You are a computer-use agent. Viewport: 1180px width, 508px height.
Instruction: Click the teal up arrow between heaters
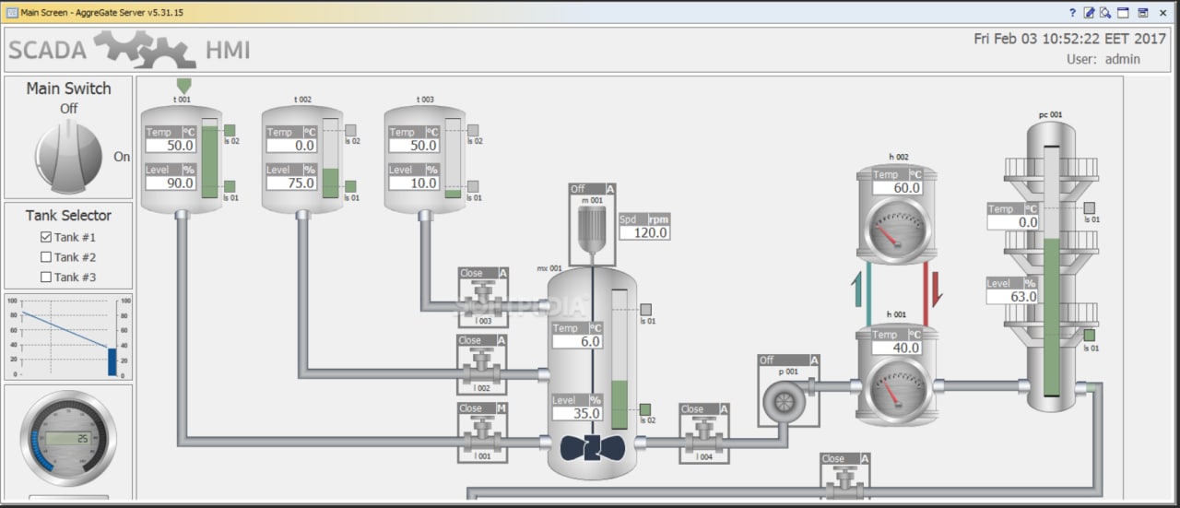tap(858, 289)
